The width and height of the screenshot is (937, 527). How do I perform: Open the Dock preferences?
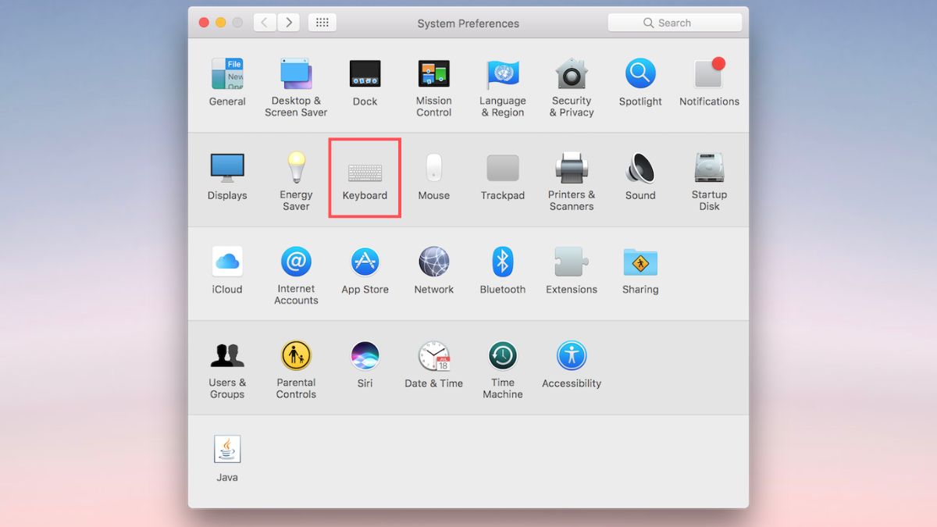coord(365,82)
